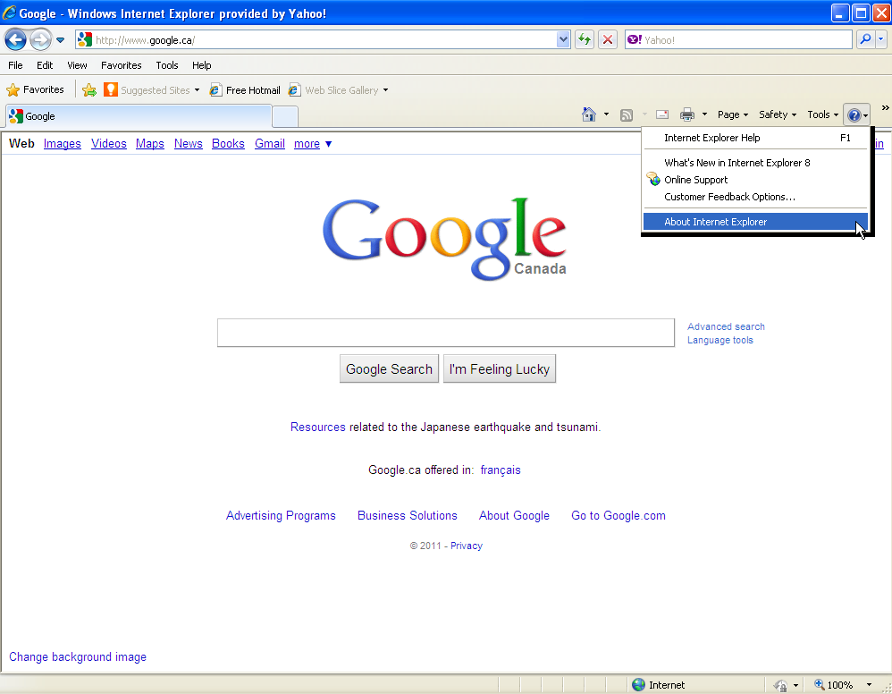The height and width of the screenshot is (694, 892).
Task: Click the Refresh icon next to address bar
Action: pos(585,40)
